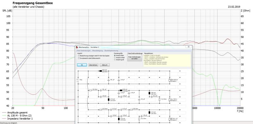Viewport: 253px width, 124px height.
Task: Click the Amplitude gesamt legend entry
Action: (17, 112)
